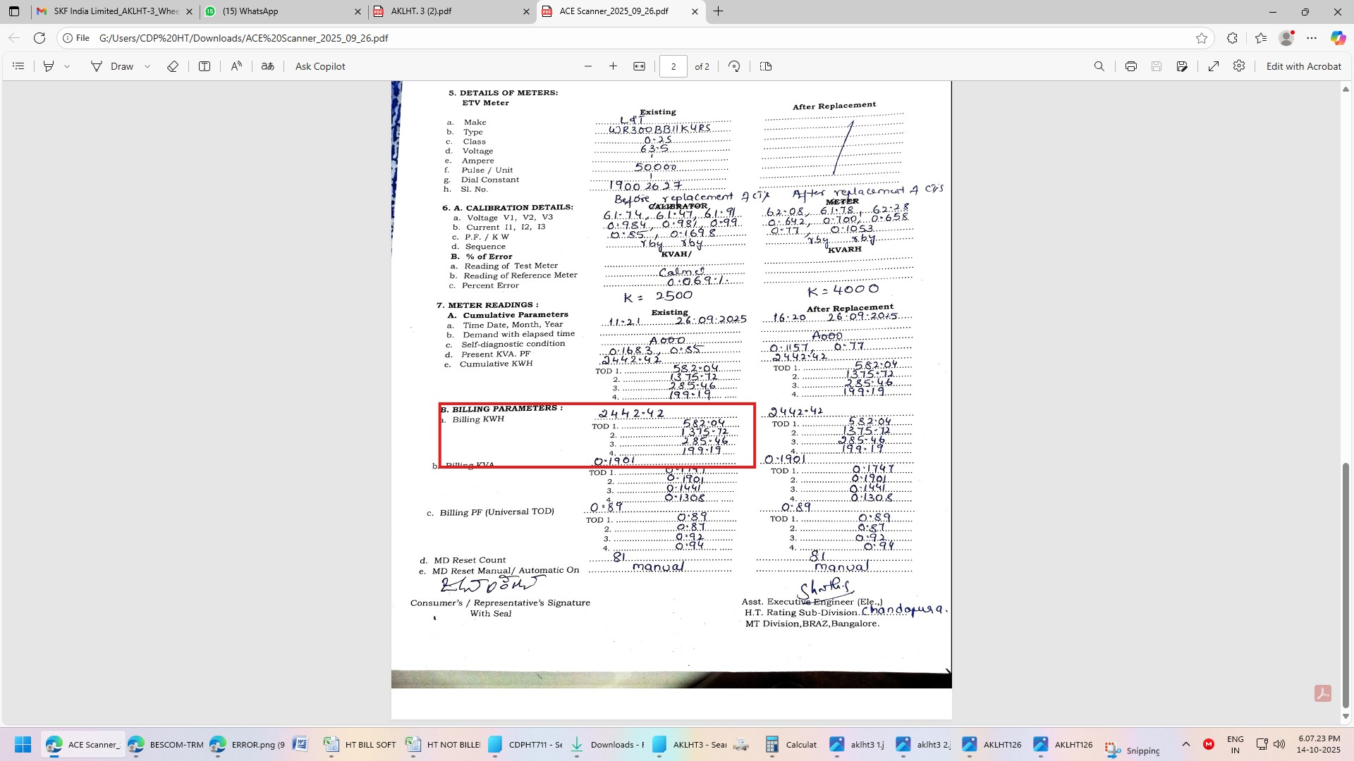Open the PDF search tool
This screenshot has width=1354, height=761.
1099,66
